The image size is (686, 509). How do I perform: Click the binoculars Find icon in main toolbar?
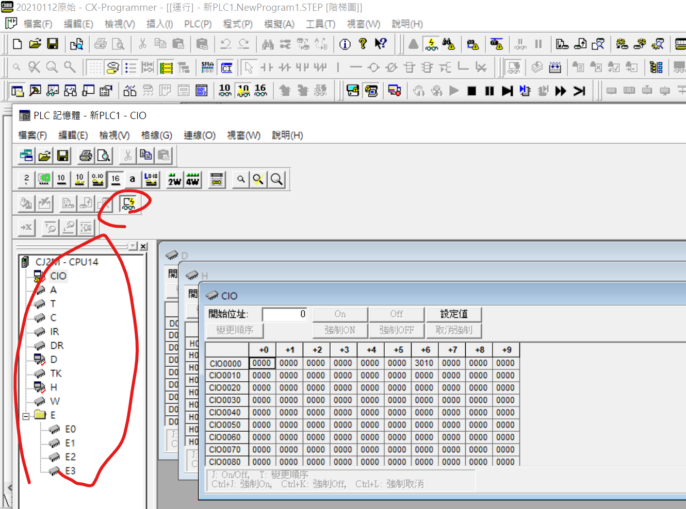click(x=268, y=44)
